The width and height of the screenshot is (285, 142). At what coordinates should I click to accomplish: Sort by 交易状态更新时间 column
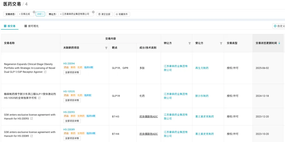coord(279,43)
